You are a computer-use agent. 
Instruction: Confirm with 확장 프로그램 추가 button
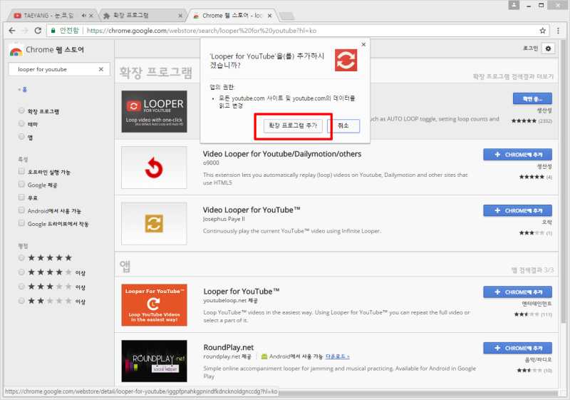pos(293,125)
